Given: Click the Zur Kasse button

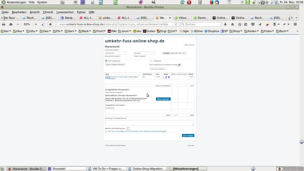Looking at the screenshot, I should 188,136.
